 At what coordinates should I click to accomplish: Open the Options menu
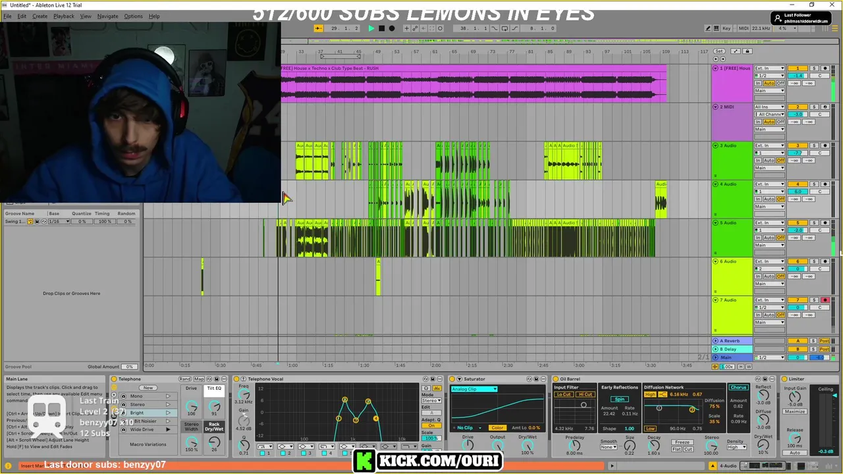click(x=133, y=16)
